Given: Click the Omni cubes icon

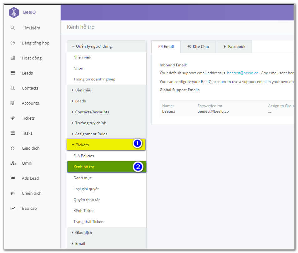Looking at the screenshot, I should (x=13, y=163).
